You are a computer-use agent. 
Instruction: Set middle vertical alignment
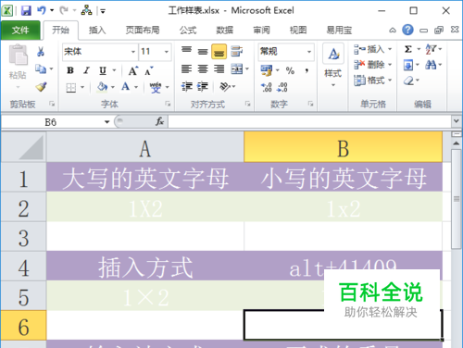coord(203,52)
